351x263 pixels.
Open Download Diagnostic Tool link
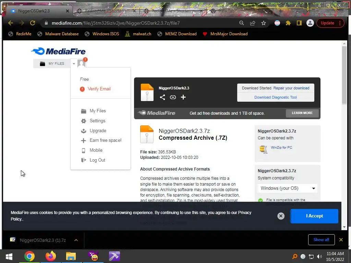[x=276, y=97]
